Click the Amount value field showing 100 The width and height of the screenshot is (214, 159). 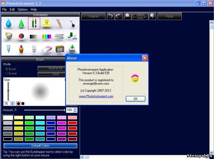(70, 110)
